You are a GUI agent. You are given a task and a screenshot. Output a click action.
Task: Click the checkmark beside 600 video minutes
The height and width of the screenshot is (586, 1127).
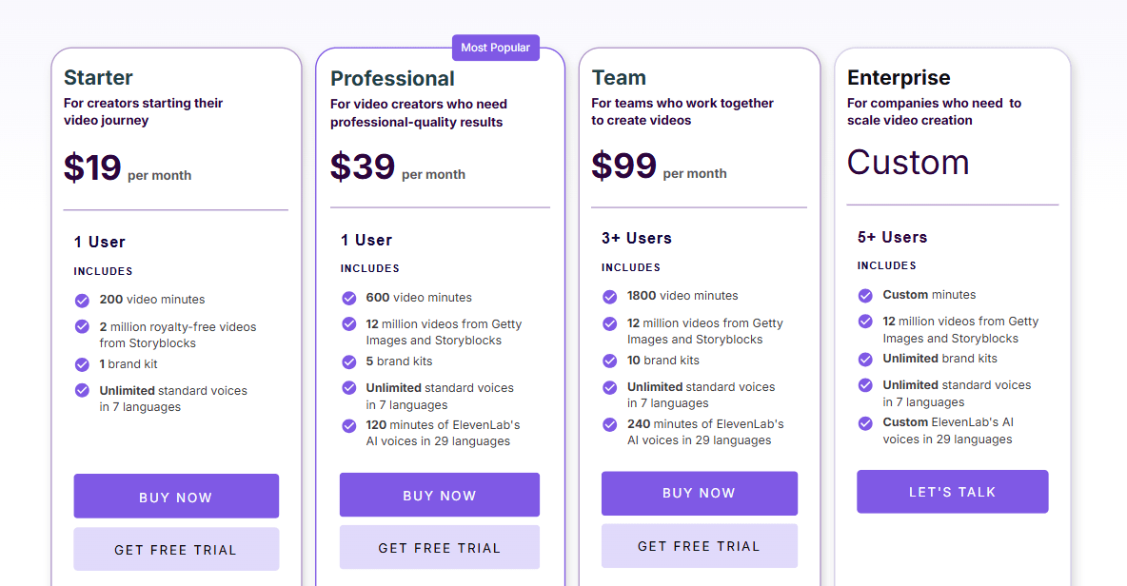[348, 297]
